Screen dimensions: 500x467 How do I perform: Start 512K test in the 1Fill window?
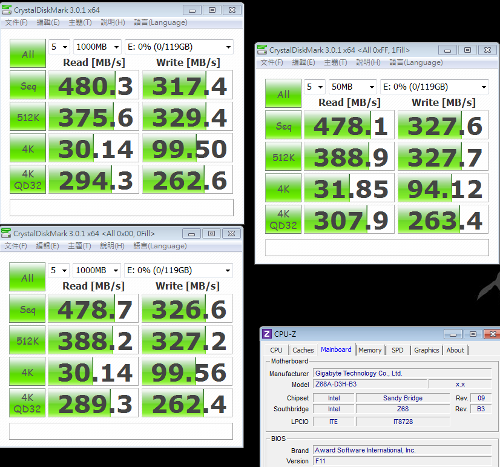click(x=283, y=156)
